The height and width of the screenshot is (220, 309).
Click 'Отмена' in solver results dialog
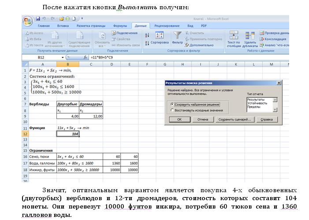pos(203,119)
